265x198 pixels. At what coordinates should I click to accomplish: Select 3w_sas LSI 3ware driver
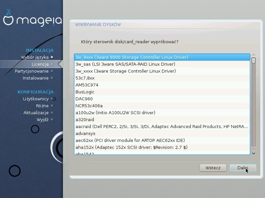(162, 64)
